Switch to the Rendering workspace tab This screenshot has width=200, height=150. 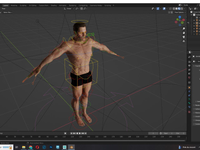click(72, 5)
